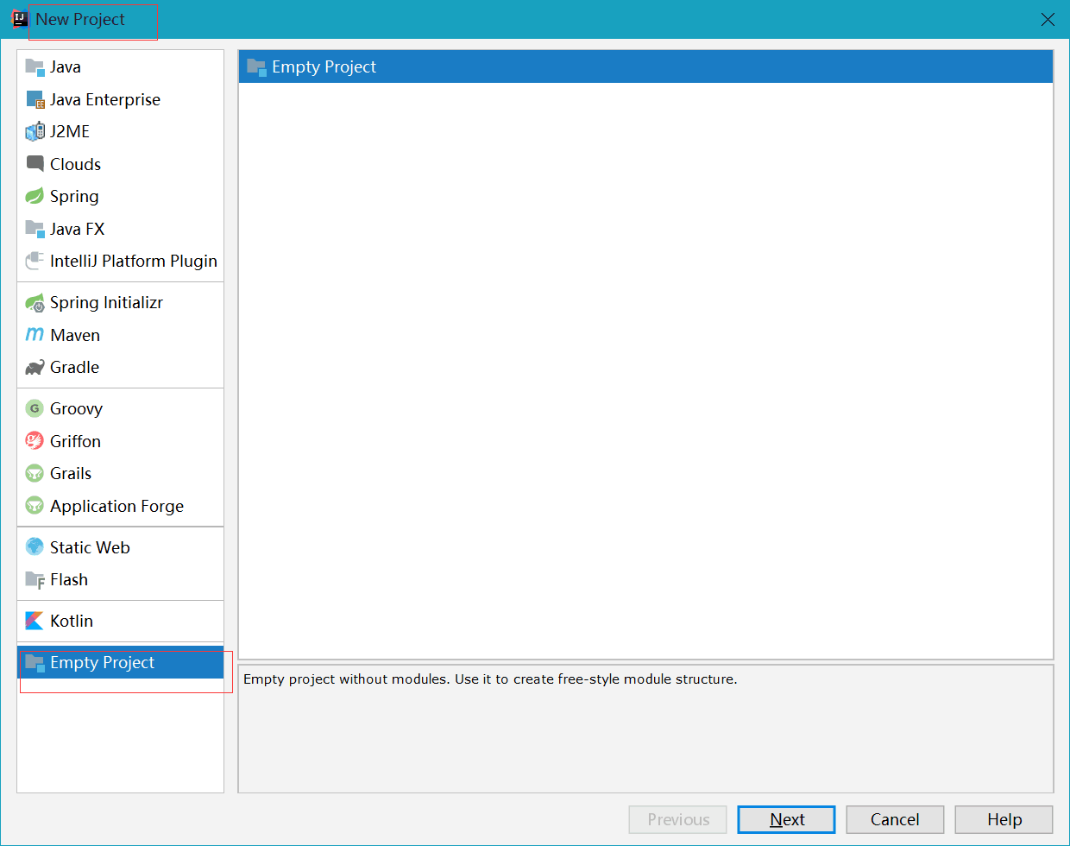Select the J2ME phone icon
The width and height of the screenshot is (1070, 846).
tap(35, 132)
